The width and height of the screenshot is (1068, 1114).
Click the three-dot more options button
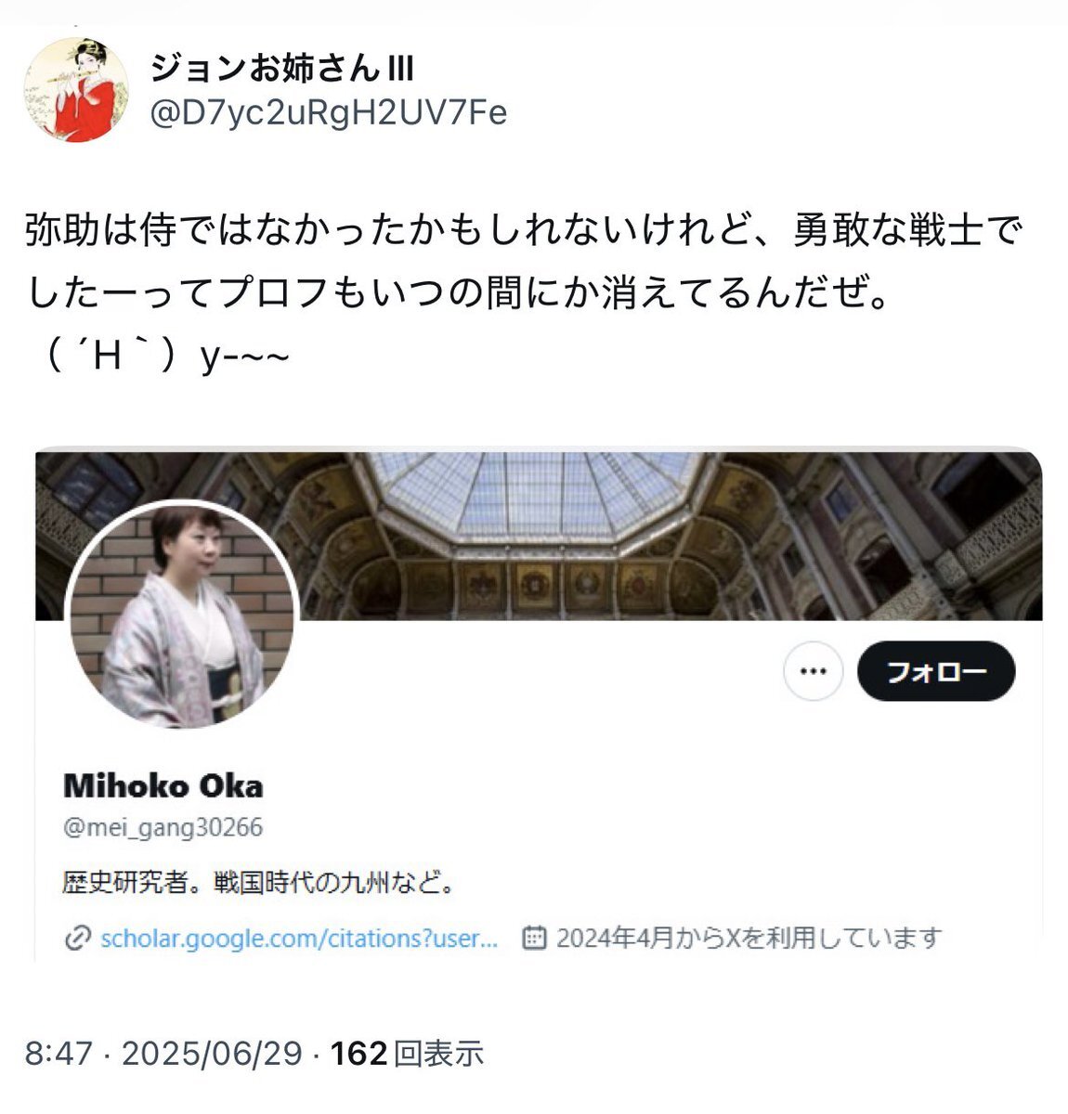tap(813, 670)
